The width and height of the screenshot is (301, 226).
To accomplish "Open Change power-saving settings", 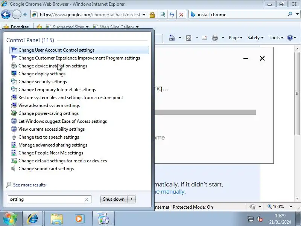I will coord(79,113).
